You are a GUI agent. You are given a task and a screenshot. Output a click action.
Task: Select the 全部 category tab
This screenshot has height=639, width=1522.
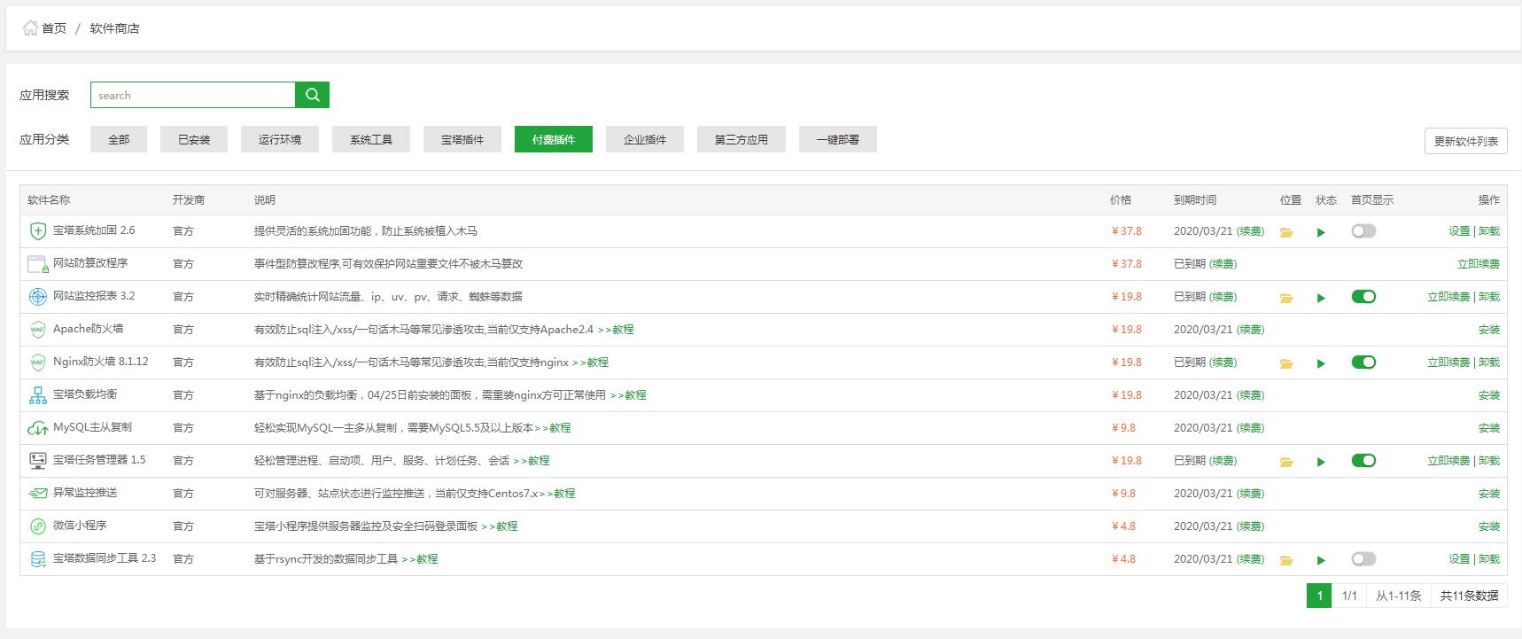(x=119, y=139)
